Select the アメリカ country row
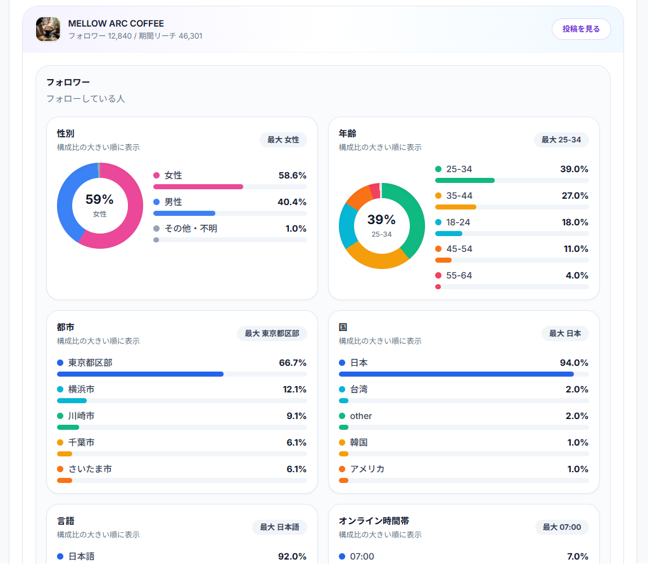 (464, 474)
